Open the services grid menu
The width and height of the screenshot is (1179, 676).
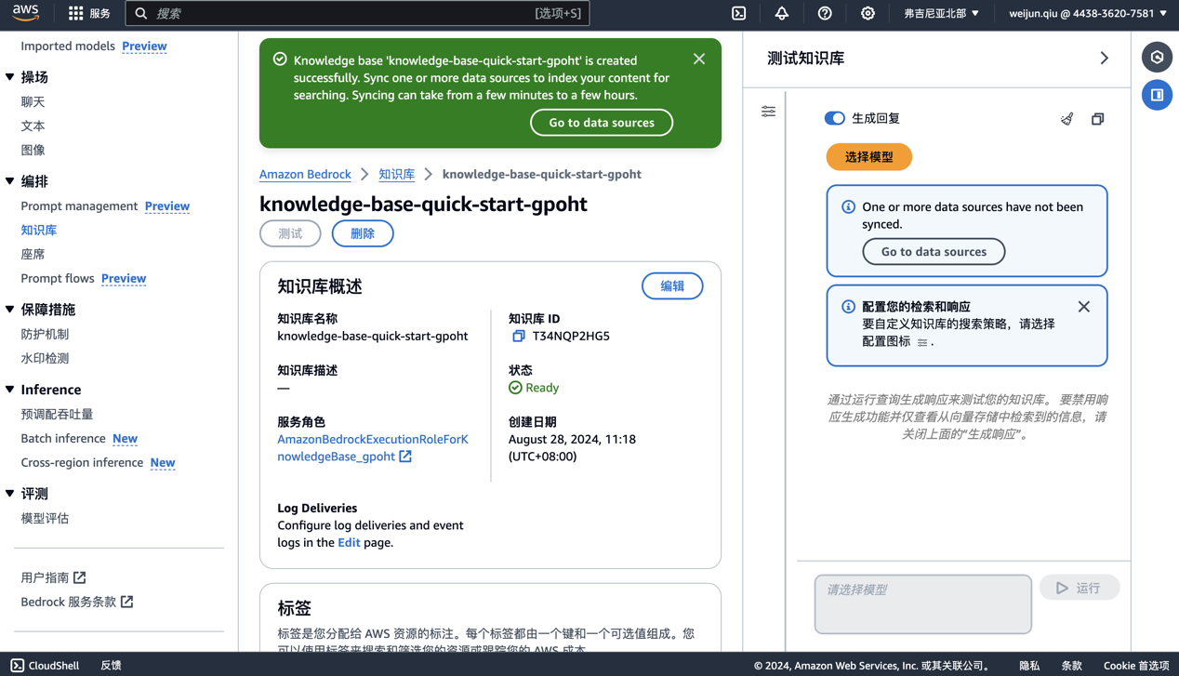click(89, 13)
